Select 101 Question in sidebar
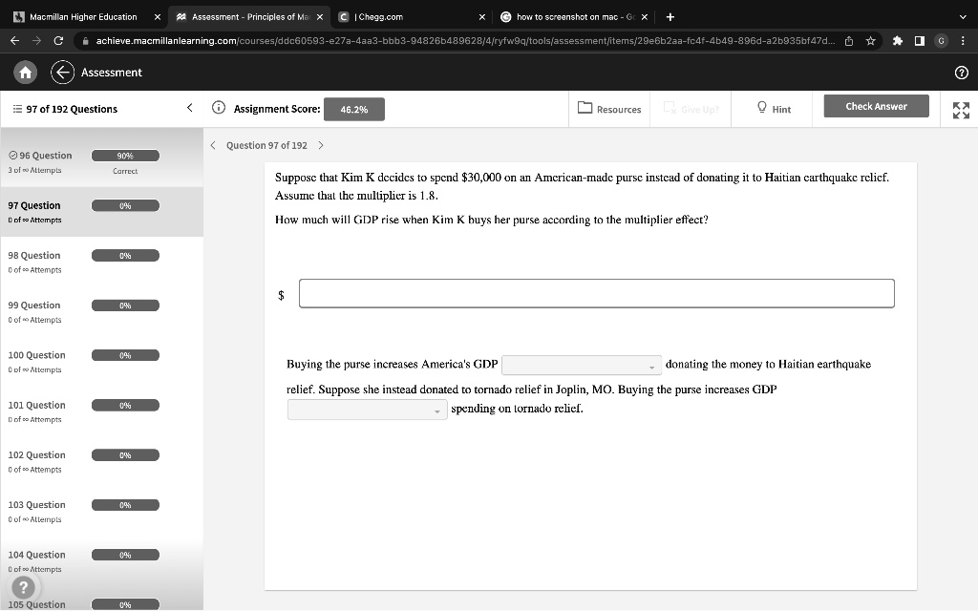The width and height of the screenshot is (978, 611). pyautogui.click(x=101, y=411)
